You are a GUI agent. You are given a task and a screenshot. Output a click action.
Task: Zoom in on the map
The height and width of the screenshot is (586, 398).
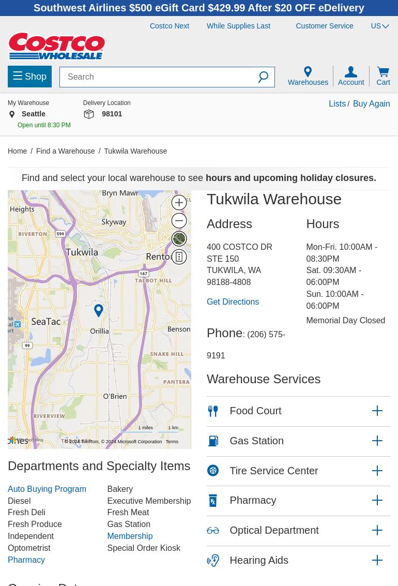tap(179, 202)
